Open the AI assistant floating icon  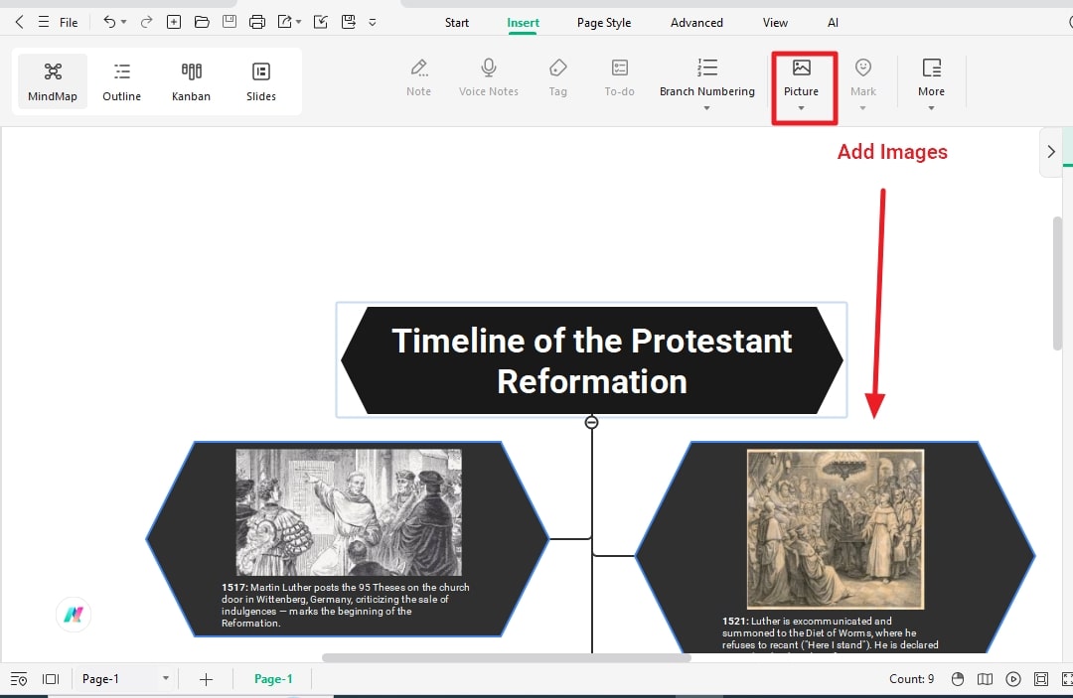click(74, 615)
